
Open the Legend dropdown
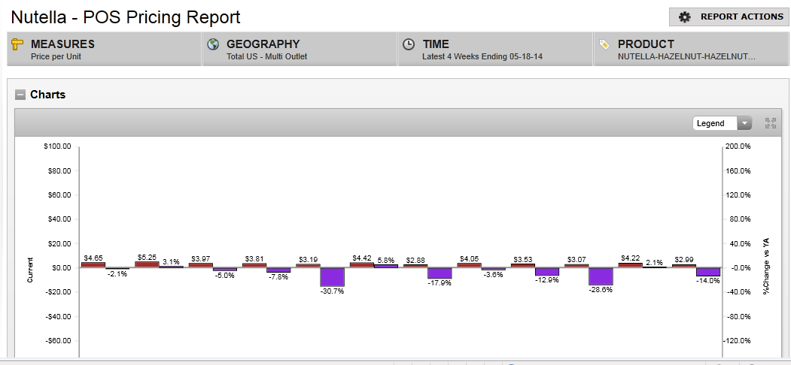pyautogui.click(x=722, y=123)
